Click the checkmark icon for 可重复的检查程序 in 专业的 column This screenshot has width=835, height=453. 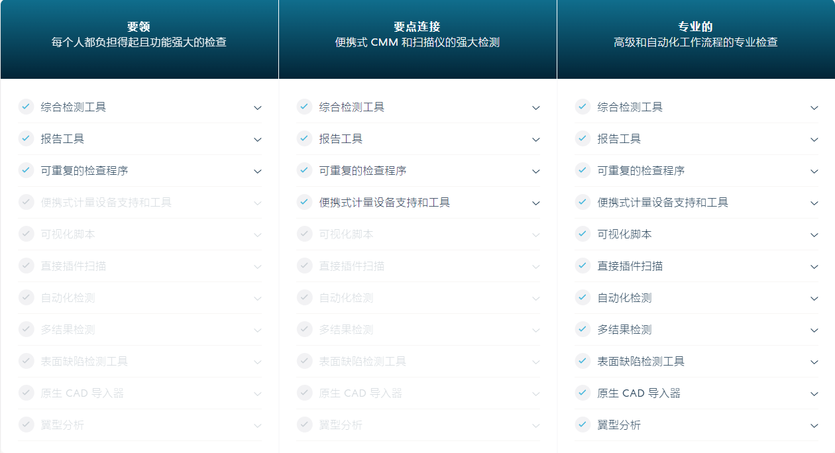point(583,171)
